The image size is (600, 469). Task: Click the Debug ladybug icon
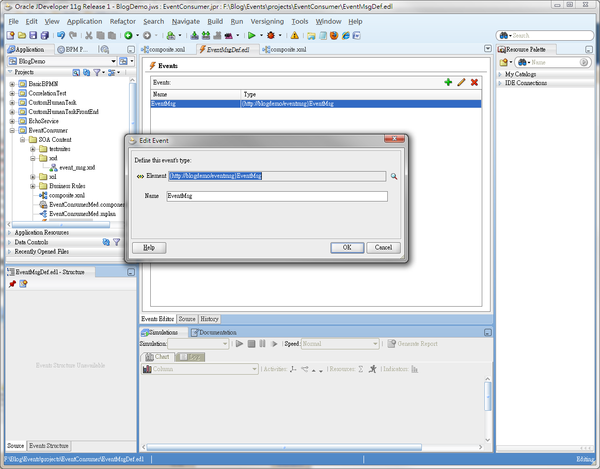point(271,36)
